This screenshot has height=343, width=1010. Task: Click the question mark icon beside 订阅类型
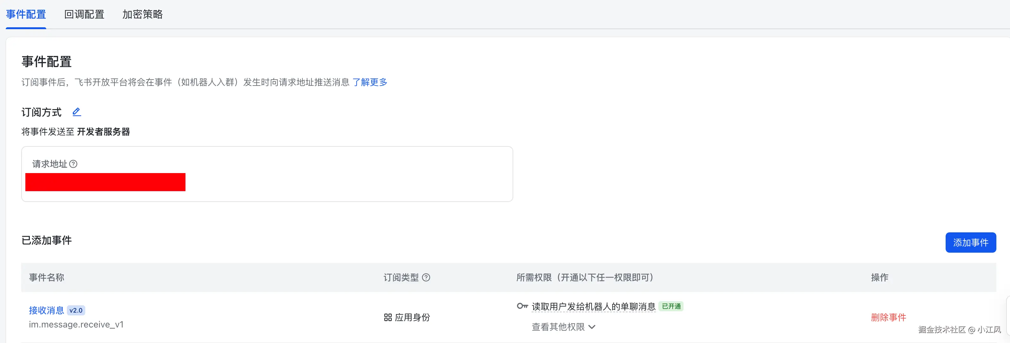(426, 277)
